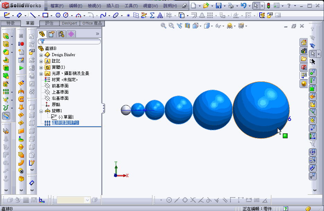324x211 pixels.
Task: Click the largest blue sphere in viewport
Action: click(x=261, y=110)
